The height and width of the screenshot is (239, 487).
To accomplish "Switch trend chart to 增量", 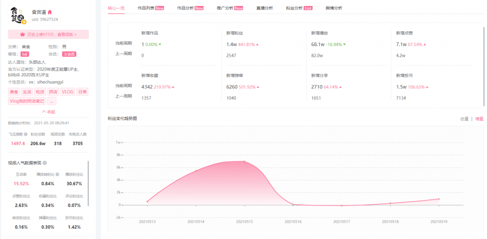I will pyautogui.click(x=479, y=119).
